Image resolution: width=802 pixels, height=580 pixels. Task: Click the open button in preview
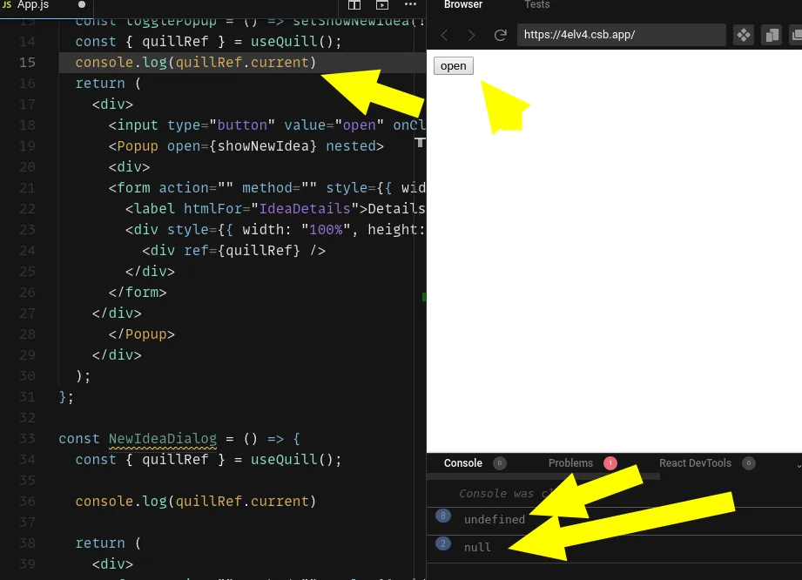(453, 66)
